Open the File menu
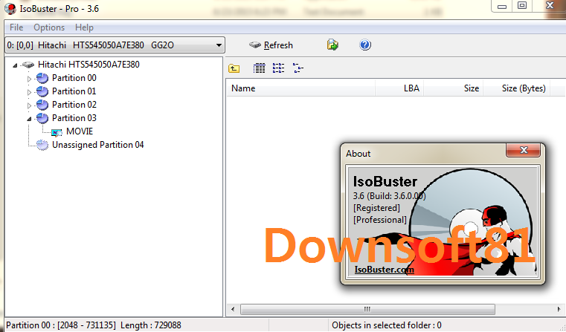Viewport: 566px width, 332px height. [16, 27]
